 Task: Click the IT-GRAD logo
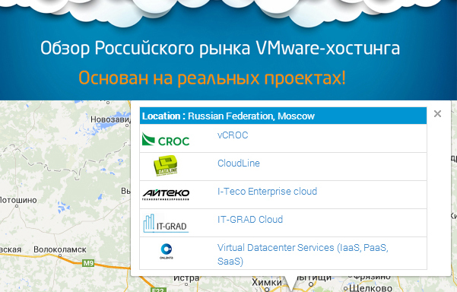pyautogui.click(x=166, y=224)
